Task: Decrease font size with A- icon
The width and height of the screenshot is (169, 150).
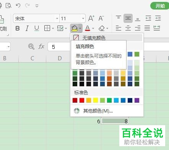Action: point(101,18)
